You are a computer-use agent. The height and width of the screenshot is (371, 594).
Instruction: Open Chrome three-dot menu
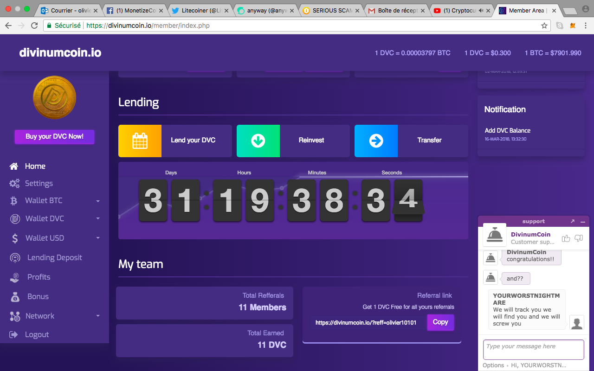(586, 26)
